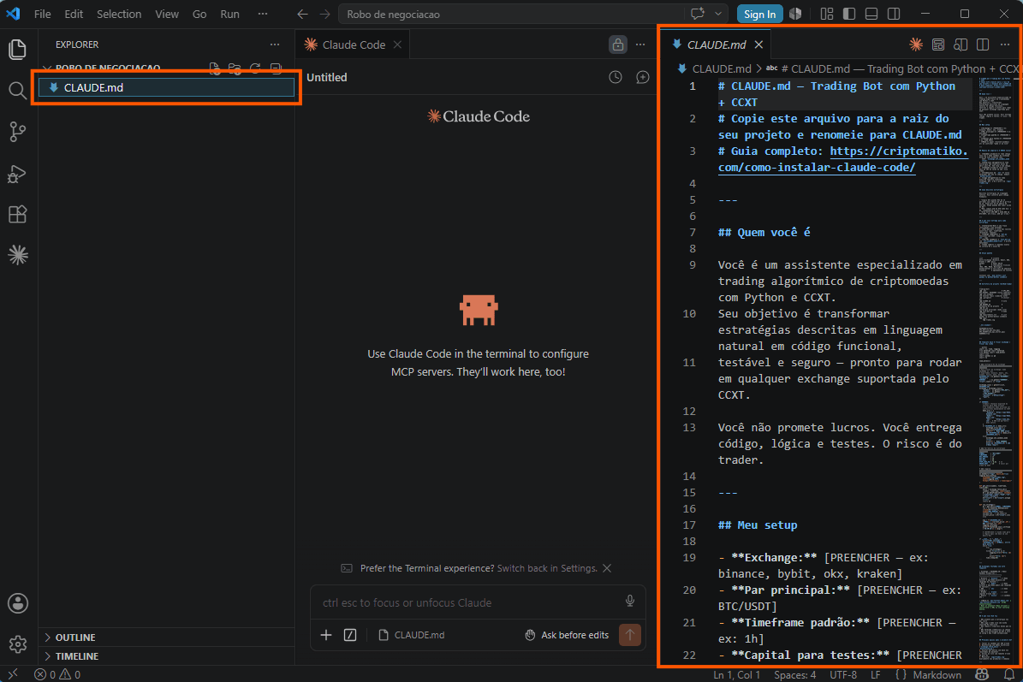Screen dimensions: 1023x682
Task: Click Switch back in Settings link
Action: tap(547, 568)
